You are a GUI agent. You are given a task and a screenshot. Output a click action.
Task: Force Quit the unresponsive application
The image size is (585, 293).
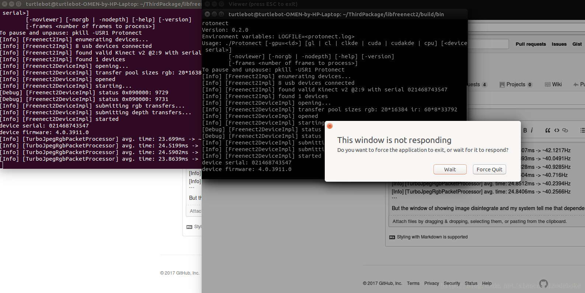(489, 169)
